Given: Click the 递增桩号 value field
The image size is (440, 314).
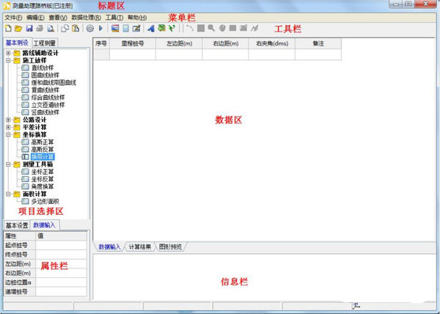Looking at the screenshot, I should pyautogui.click(x=61, y=291).
